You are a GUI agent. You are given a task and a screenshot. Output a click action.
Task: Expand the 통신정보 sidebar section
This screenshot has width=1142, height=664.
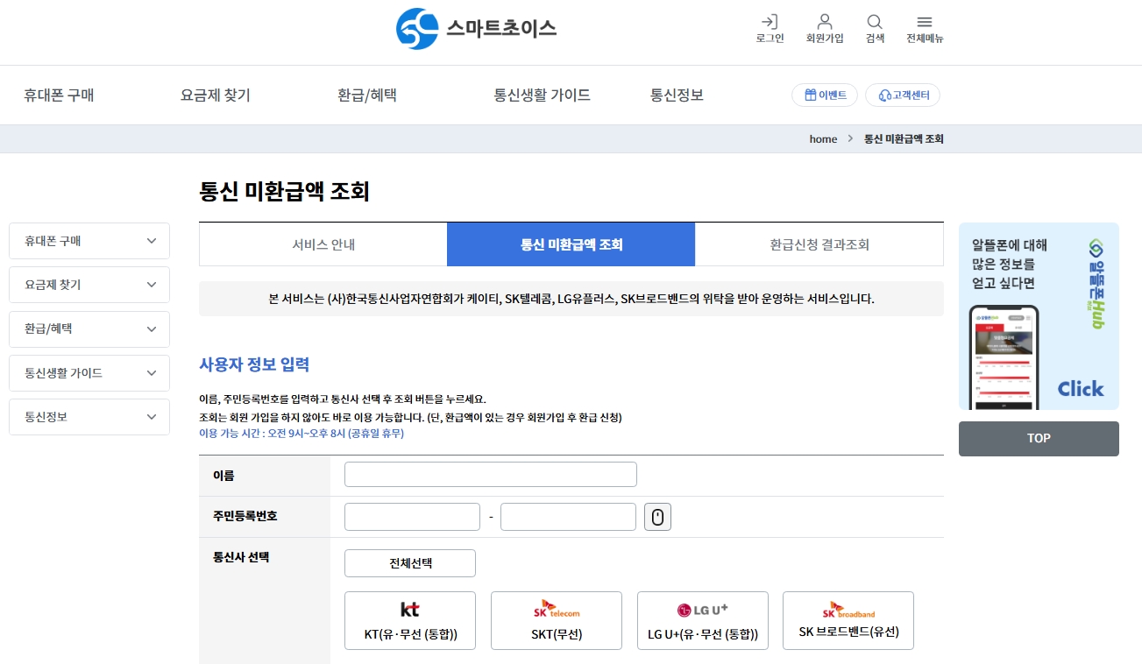(89, 416)
